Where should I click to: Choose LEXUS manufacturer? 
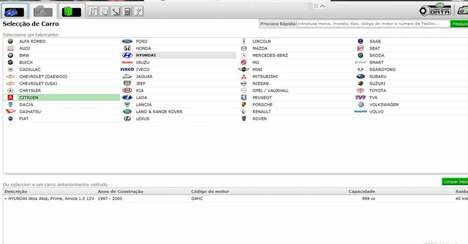click(143, 118)
